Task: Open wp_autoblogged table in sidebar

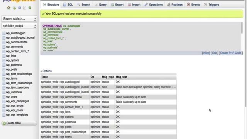Action: point(15,33)
